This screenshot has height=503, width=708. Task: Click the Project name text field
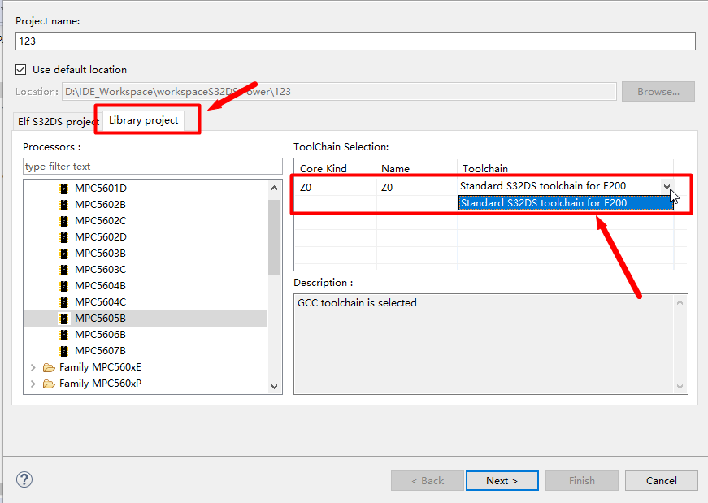click(x=355, y=41)
